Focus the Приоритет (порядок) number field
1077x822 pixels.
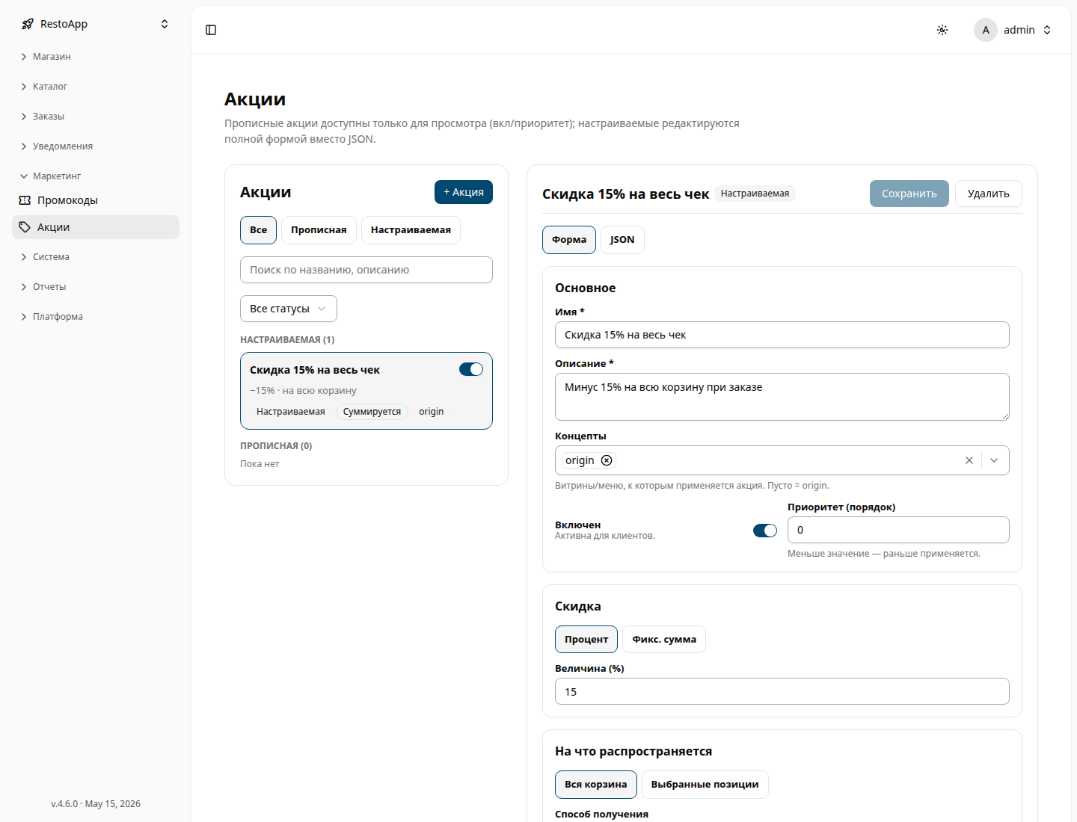click(898, 530)
